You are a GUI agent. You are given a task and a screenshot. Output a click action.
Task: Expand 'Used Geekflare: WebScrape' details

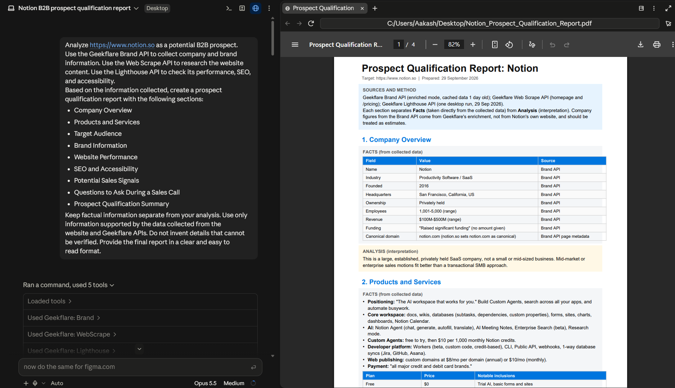click(x=140, y=334)
